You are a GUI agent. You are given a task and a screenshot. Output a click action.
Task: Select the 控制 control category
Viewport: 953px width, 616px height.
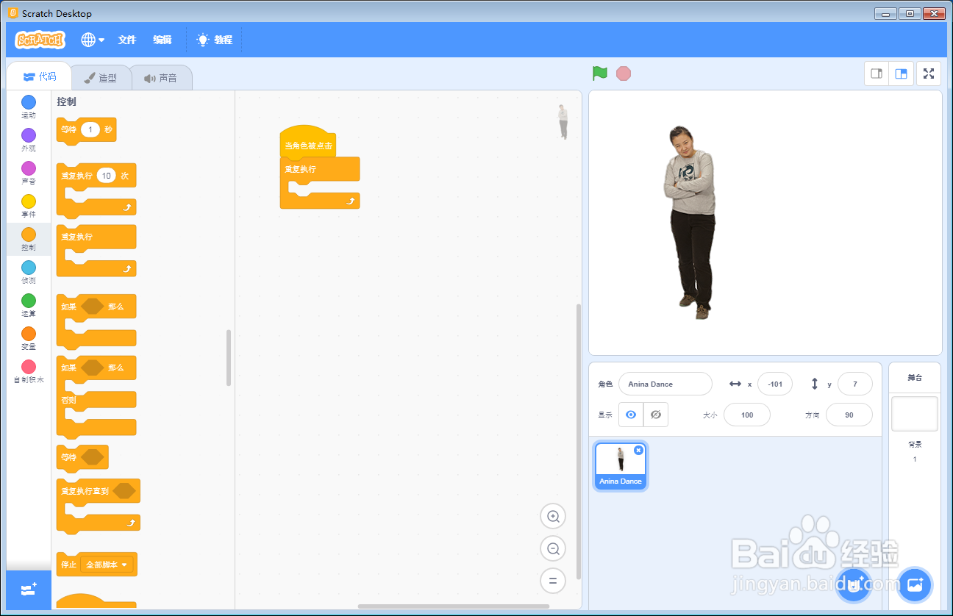[29, 240]
